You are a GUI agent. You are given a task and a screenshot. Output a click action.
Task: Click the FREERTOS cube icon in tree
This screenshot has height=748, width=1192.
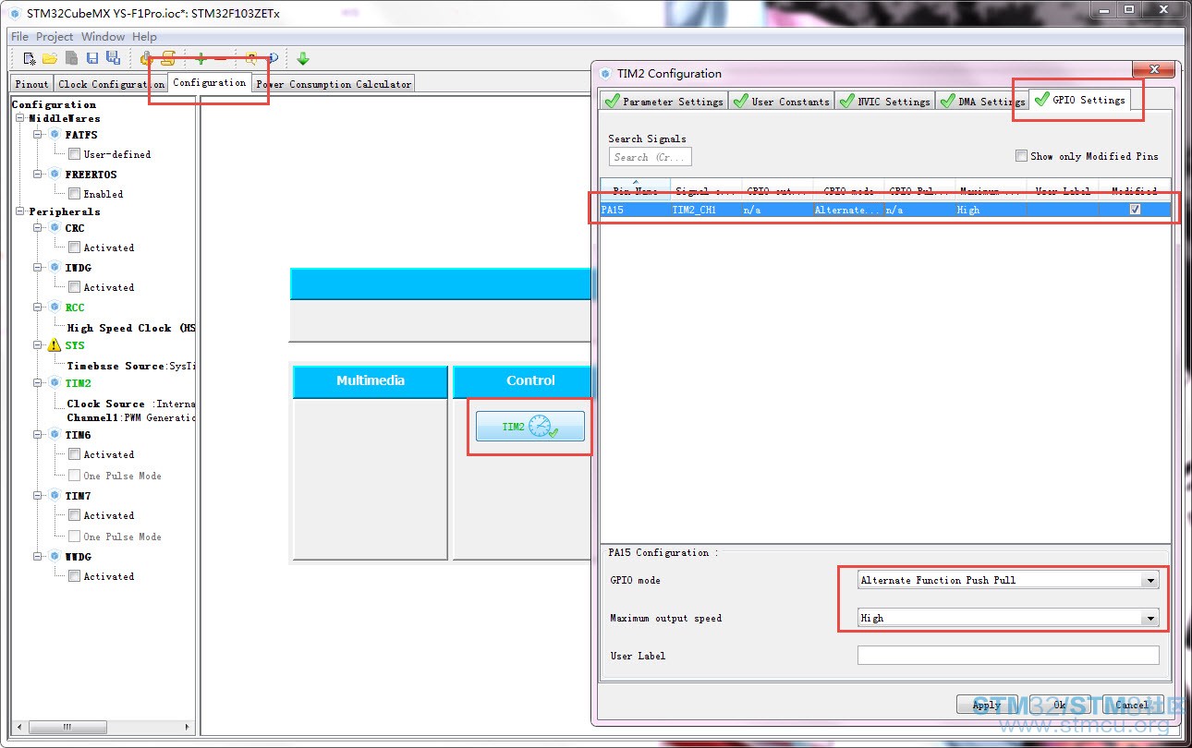click(x=55, y=174)
